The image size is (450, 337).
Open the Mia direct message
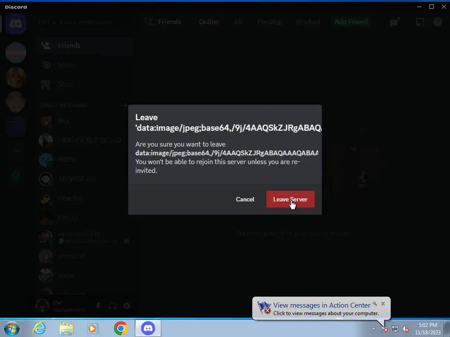(x=85, y=121)
